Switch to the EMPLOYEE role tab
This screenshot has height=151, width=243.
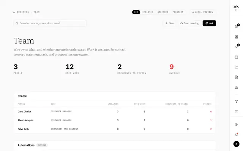148,12
